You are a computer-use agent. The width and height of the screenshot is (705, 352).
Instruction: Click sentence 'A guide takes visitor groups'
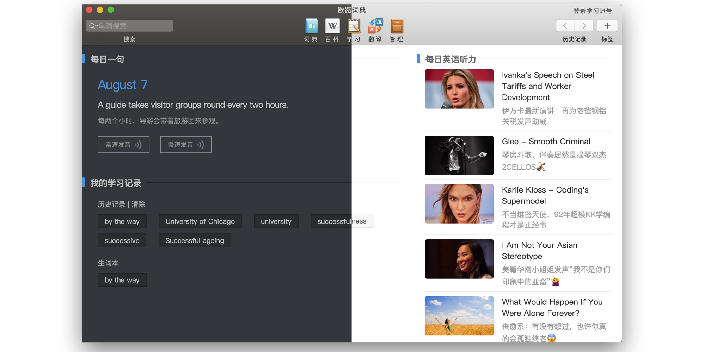193,105
